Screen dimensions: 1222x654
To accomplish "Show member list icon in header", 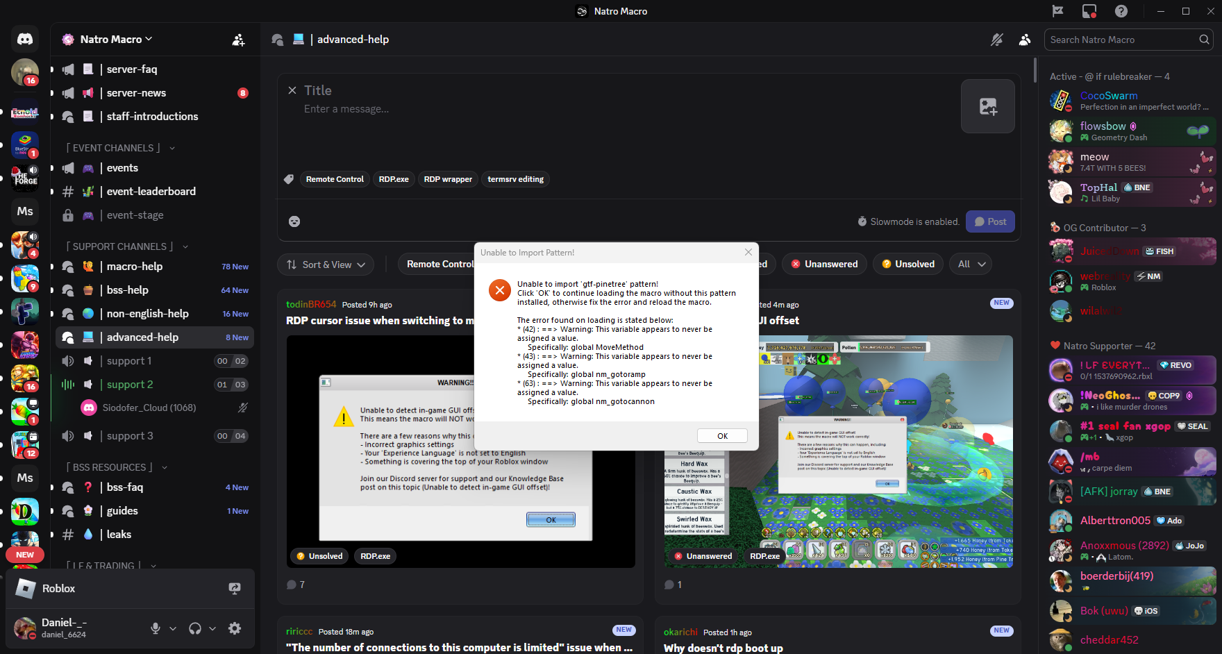I will pyautogui.click(x=1024, y=40).
